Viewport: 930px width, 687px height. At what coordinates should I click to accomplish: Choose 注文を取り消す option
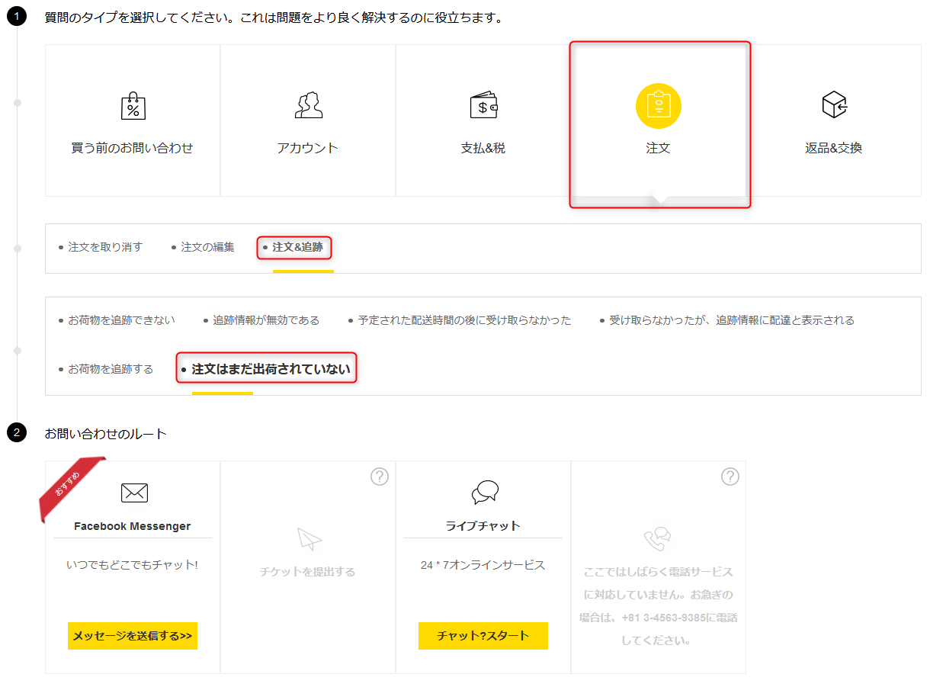(105, 247)
